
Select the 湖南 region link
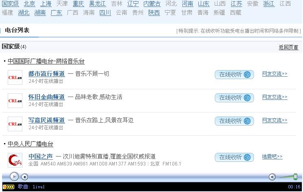pyautogui.click(x=40, y=13)
